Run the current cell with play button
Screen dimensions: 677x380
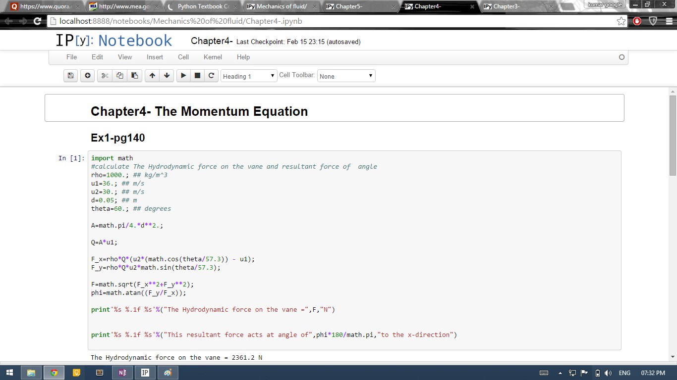183,76
